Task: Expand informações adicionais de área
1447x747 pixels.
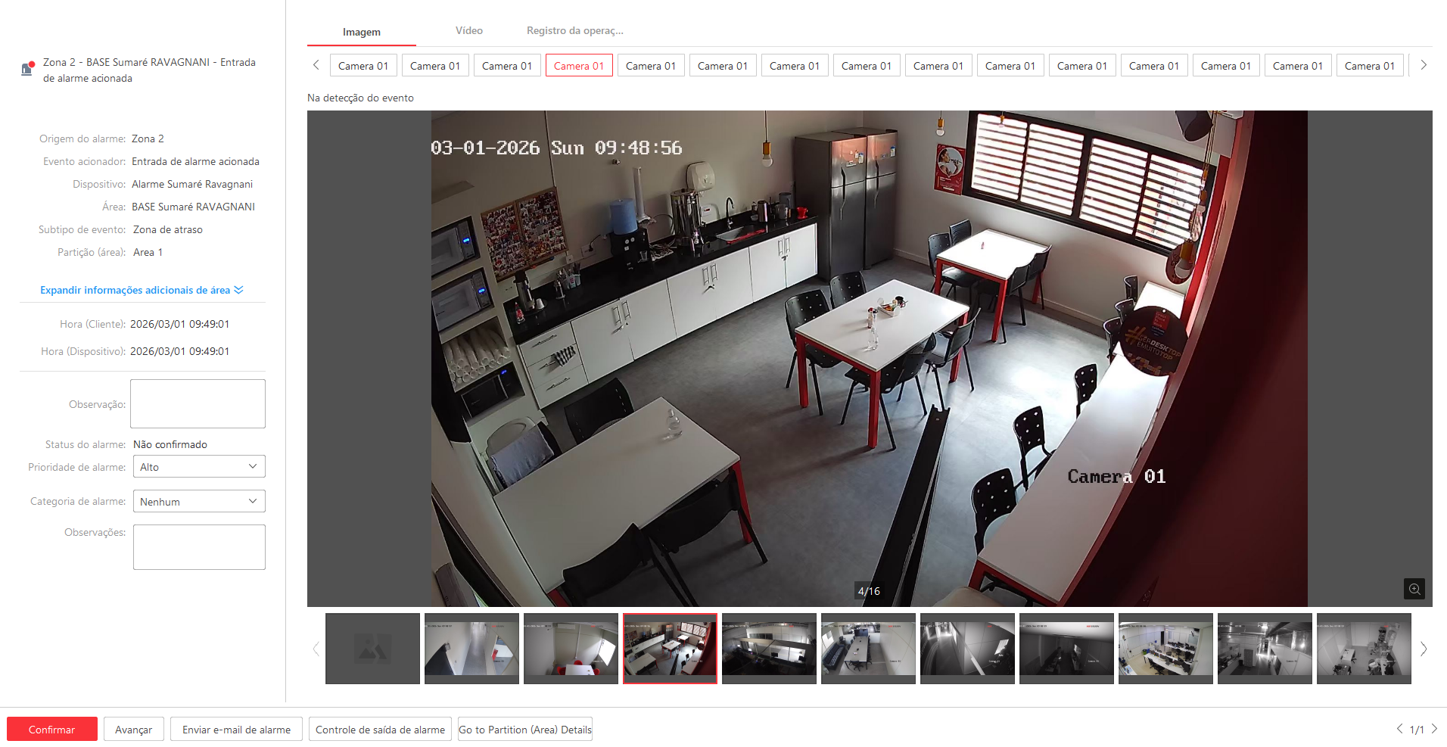Action: point(142,290)
